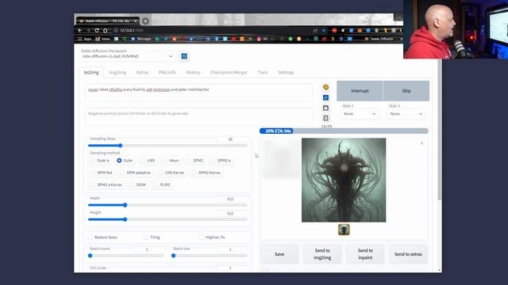Switch to the Settings tab
The image size is (508, 285).
[x=286, y=72]
